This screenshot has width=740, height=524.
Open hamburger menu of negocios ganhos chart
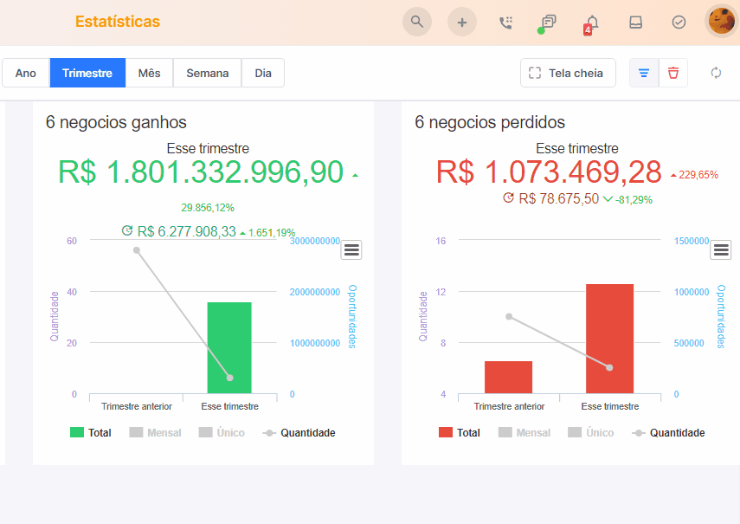[351, 249]
